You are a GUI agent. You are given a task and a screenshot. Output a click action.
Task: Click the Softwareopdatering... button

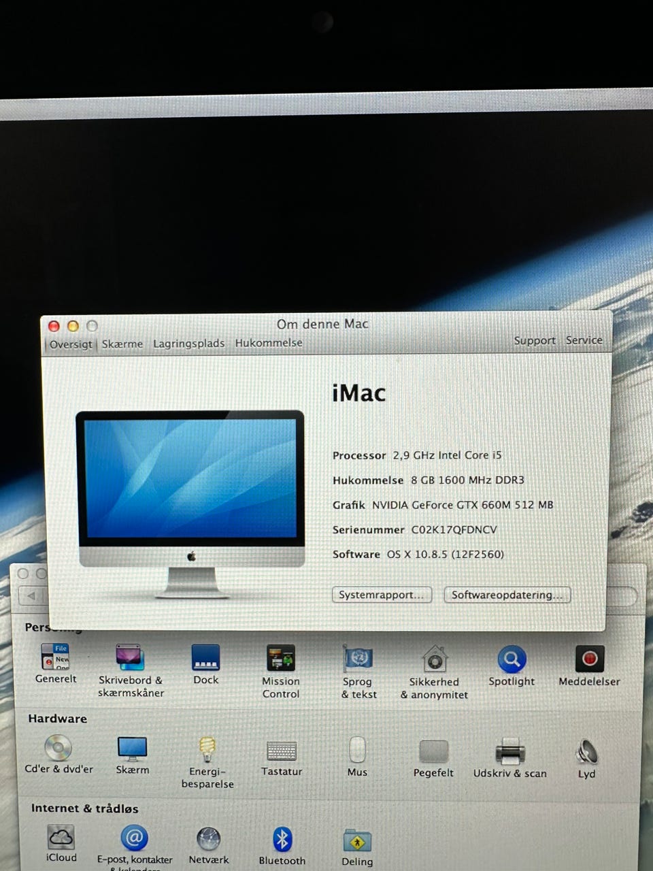pos(507,595)
